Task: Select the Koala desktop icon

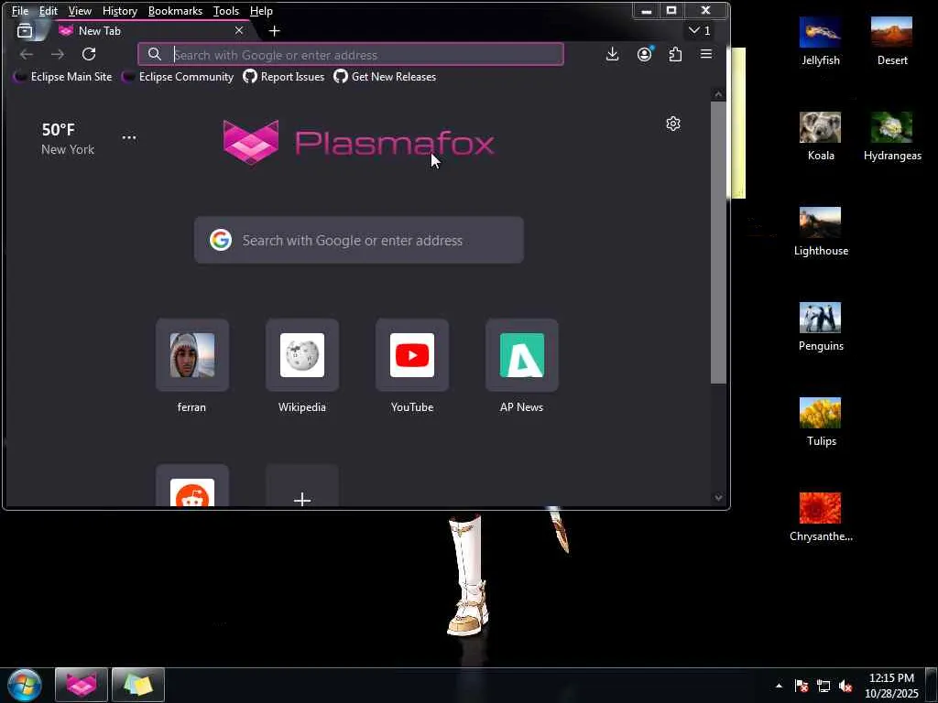Action: click(821, 137)
